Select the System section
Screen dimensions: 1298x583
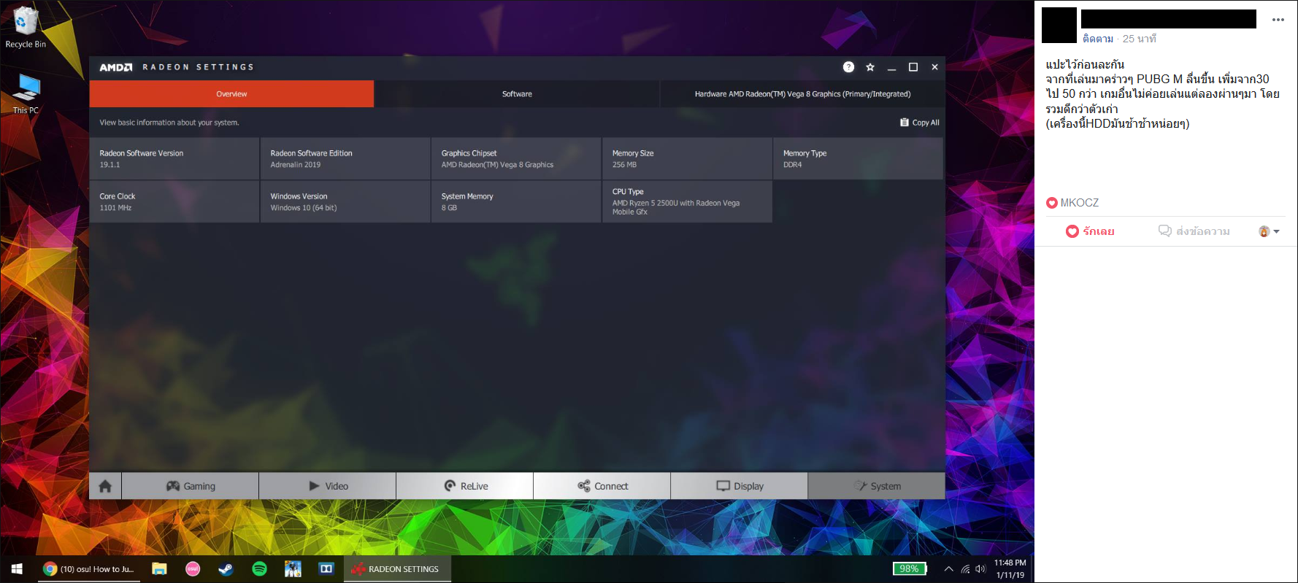877,486
